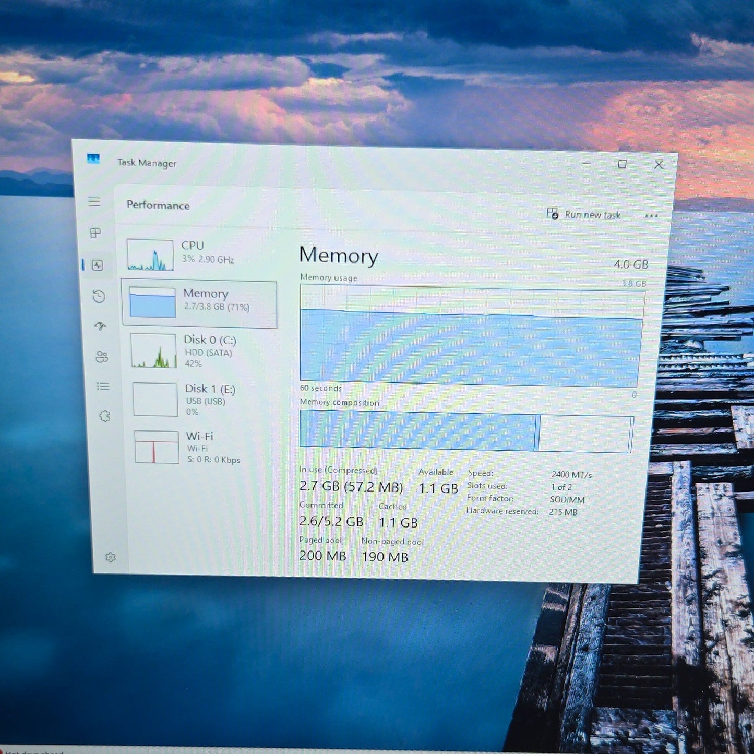Open the Users page icon
Viewport: 754px width, 754px height.
tap(102, 356)
